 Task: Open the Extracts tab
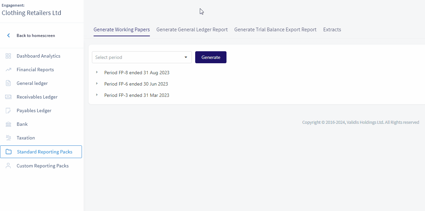[x=332, y=29]
